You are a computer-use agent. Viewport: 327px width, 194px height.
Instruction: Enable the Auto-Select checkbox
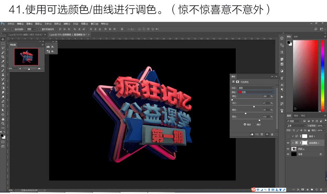click(x=12, y=29)
